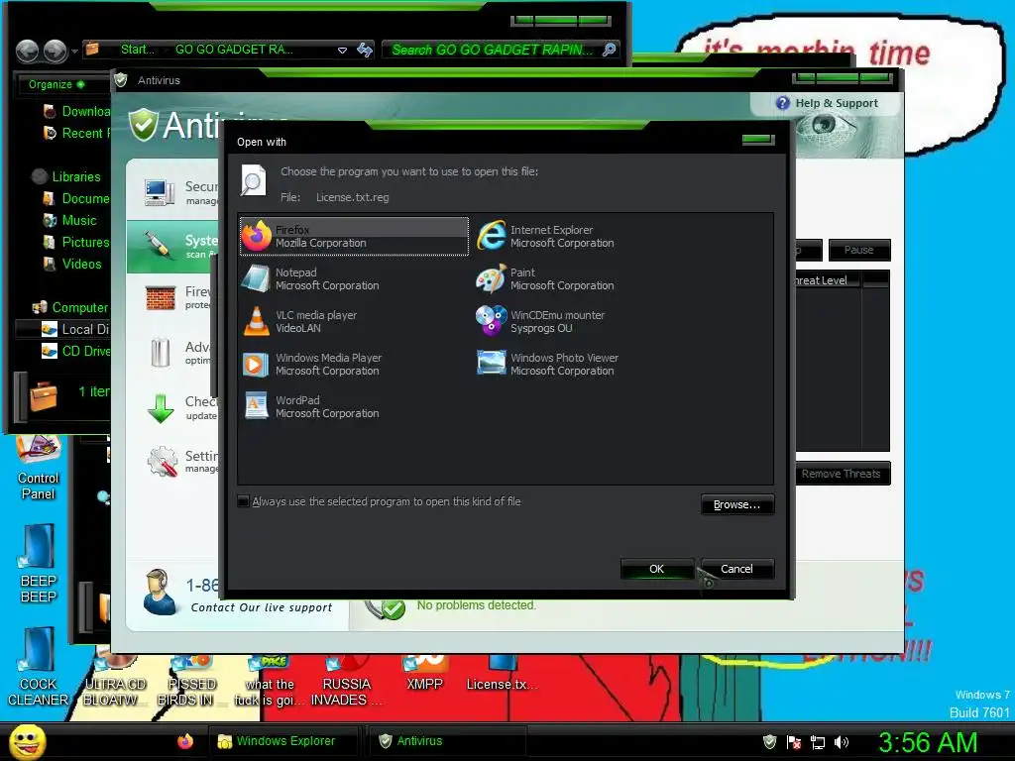
Task: Click Firefox icon on taskbar
Action: point(185,741)
